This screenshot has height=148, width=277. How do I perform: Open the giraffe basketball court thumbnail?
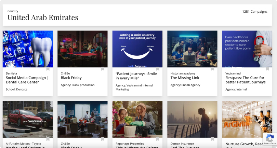tap(247, 119)
